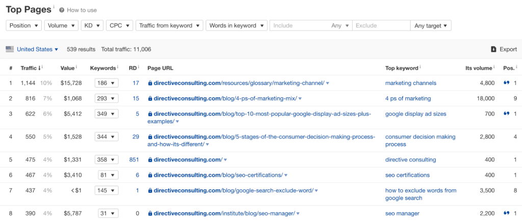Open the Any target dropdown
The height and width of the screenshot is (221, 522).
(x=431, y=25)
